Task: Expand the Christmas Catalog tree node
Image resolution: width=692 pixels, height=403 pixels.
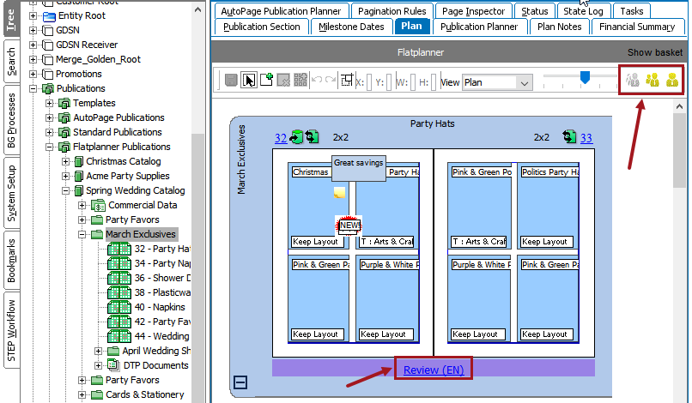Action: pos(67,161)
